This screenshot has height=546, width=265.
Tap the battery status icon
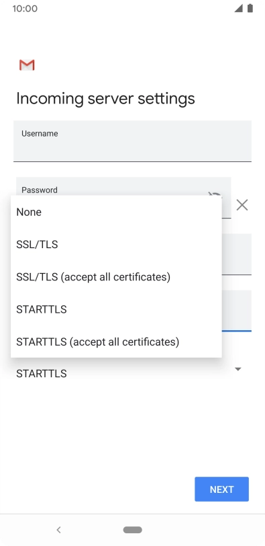pos(250,8)
